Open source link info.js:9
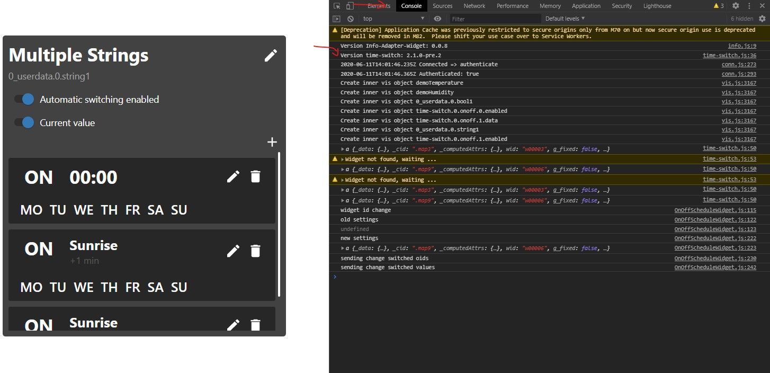Image resolution: width=770 pixels, height=373 pixels. 742,46
